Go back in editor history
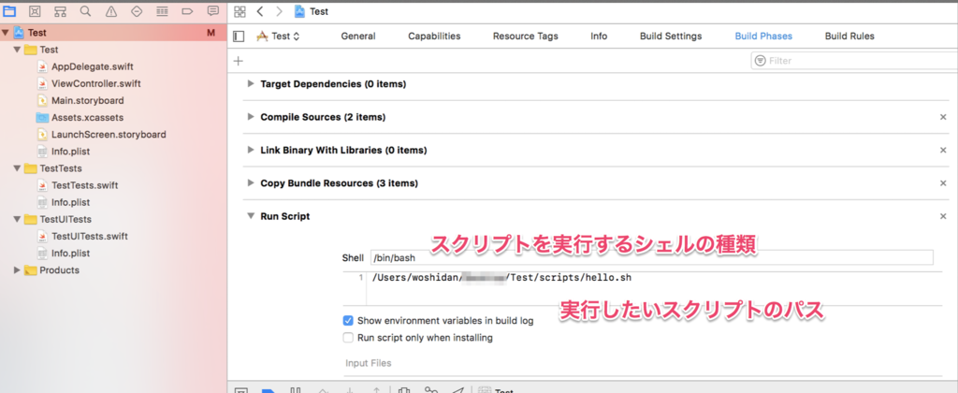 (260, 11)
